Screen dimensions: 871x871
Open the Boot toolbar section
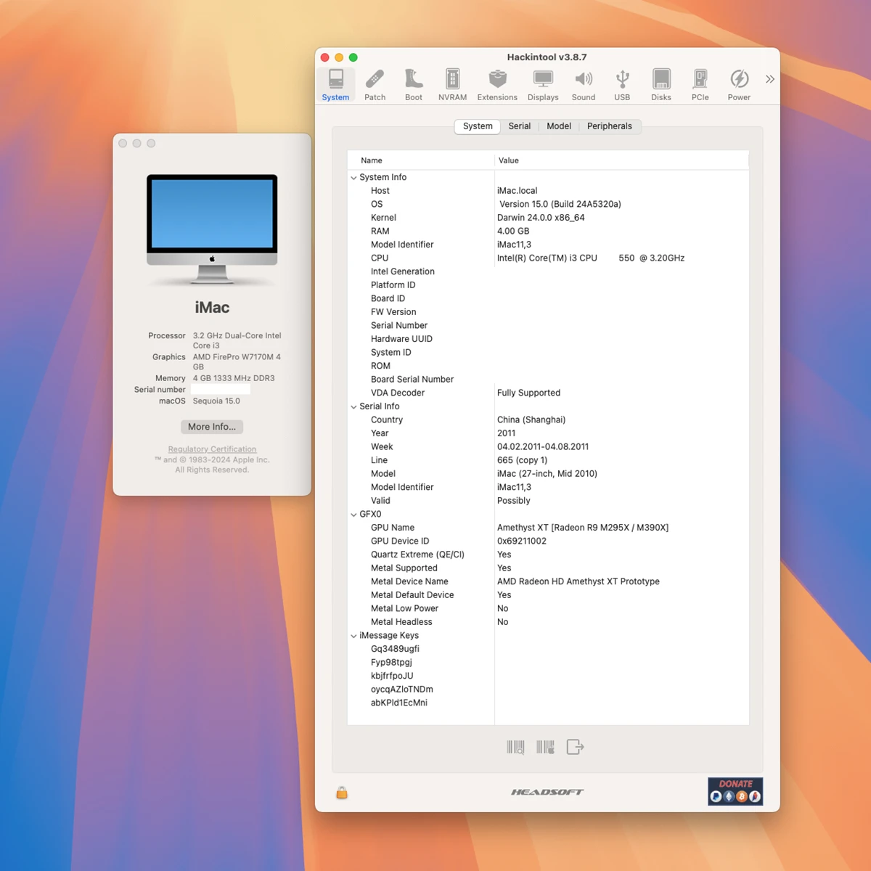click(x=414, y=84)
